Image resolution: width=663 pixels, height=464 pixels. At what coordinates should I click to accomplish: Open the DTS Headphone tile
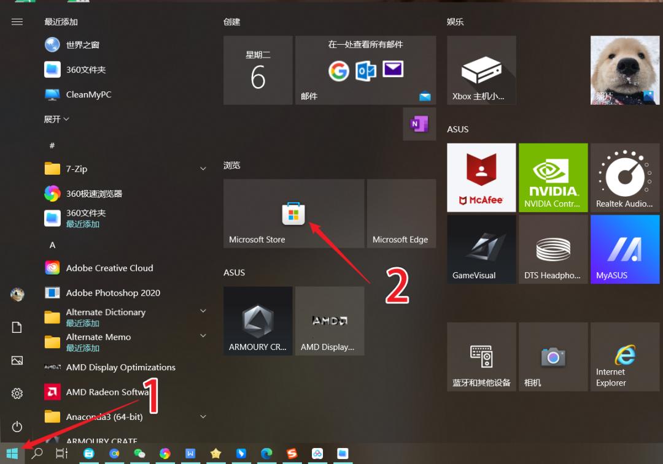coord(552,249)
